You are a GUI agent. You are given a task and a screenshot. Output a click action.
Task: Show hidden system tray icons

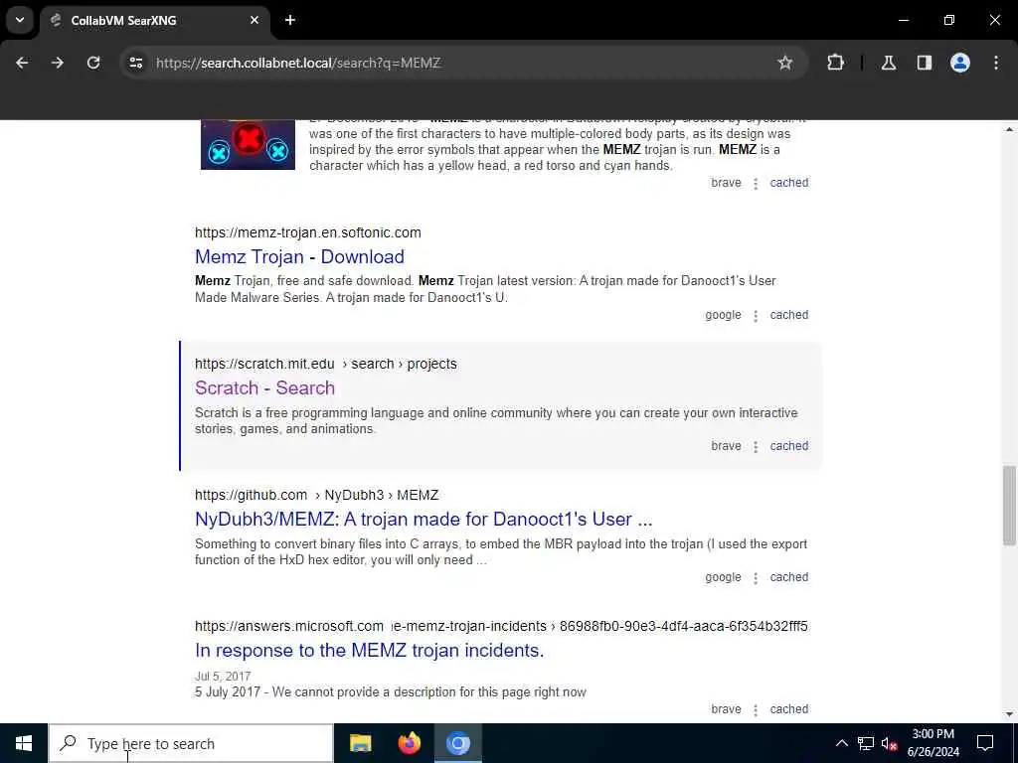(x=841, y=743)
